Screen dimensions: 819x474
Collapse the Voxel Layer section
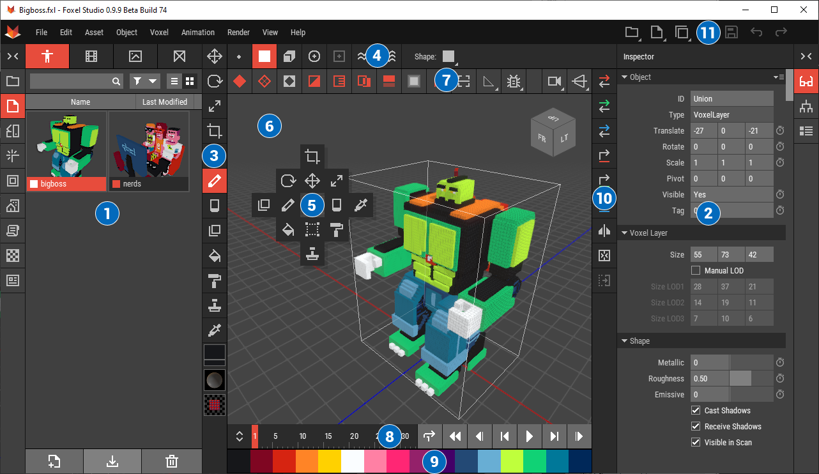[625, 233]
